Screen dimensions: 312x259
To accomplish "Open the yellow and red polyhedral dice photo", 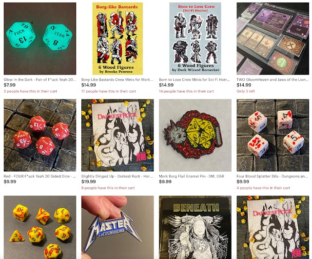I will (x=40, y=227).
